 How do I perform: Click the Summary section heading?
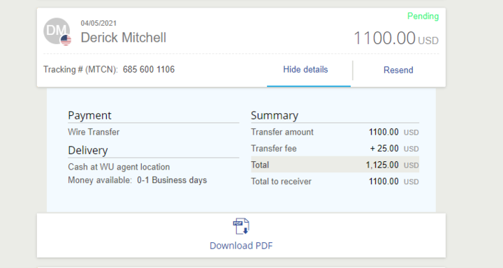(x=275, y=115)
